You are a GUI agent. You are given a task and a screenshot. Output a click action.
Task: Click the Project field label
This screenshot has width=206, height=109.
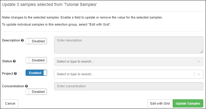8,73
